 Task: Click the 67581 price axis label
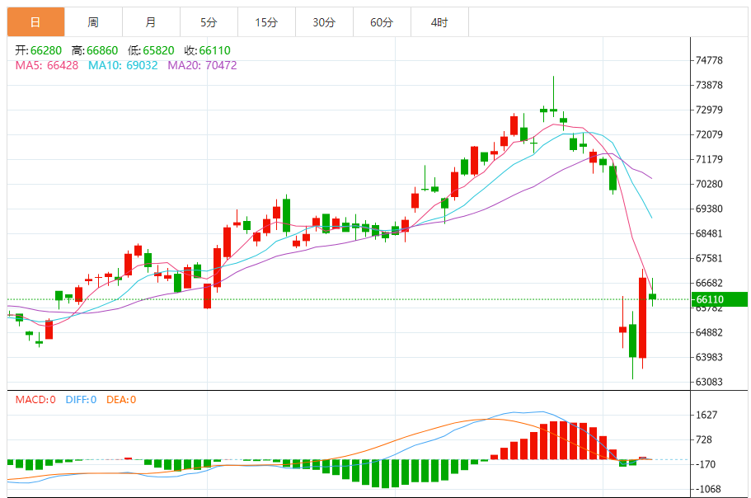709,258
